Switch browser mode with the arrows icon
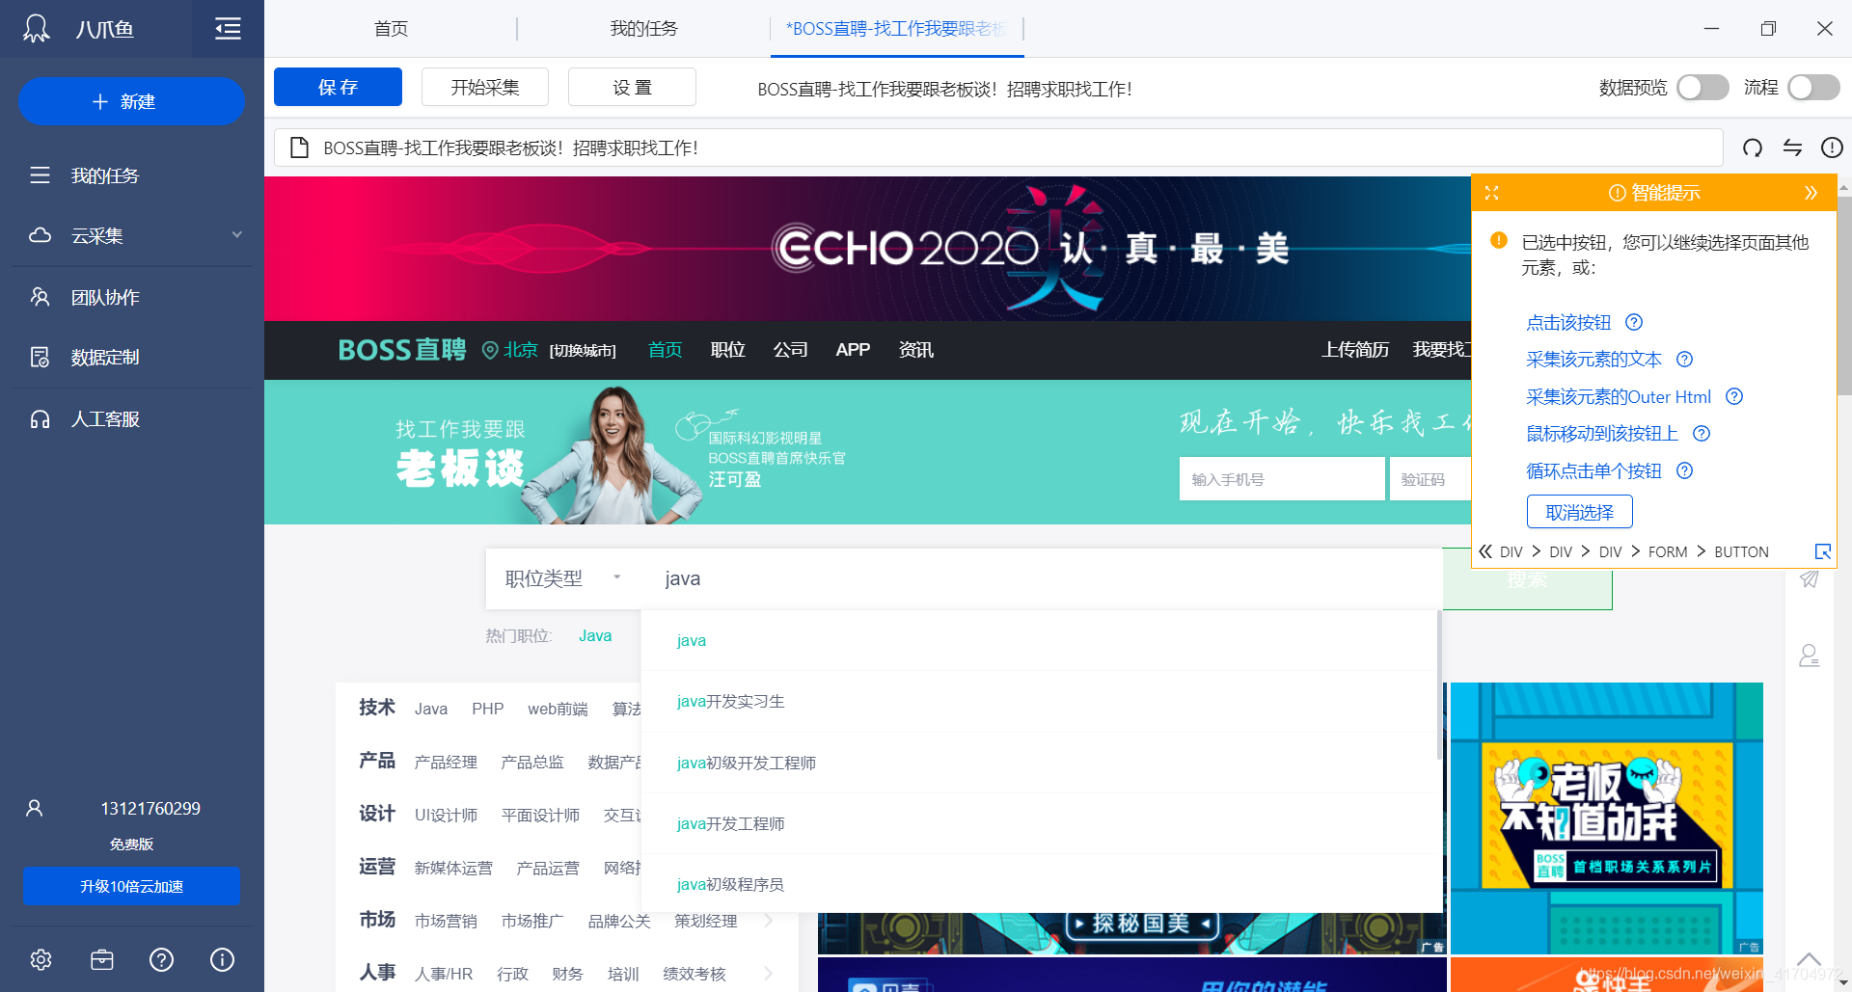This screenshot has width=1852, height=992. click(x=1792, y=147)
